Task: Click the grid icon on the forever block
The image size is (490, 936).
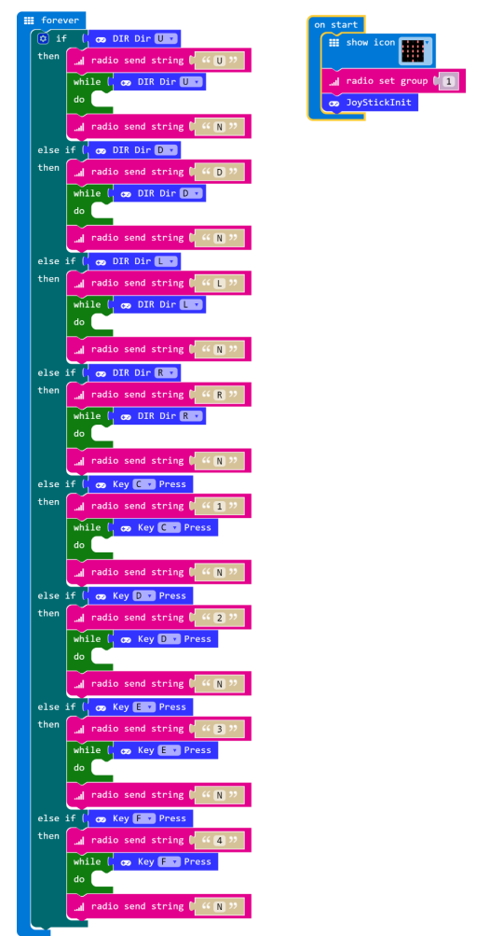Action: pos(29,21)
